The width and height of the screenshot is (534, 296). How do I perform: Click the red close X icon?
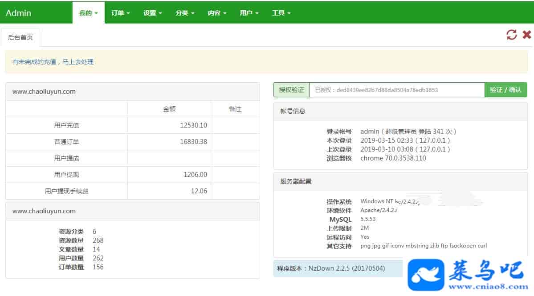(x=526, y=35)
